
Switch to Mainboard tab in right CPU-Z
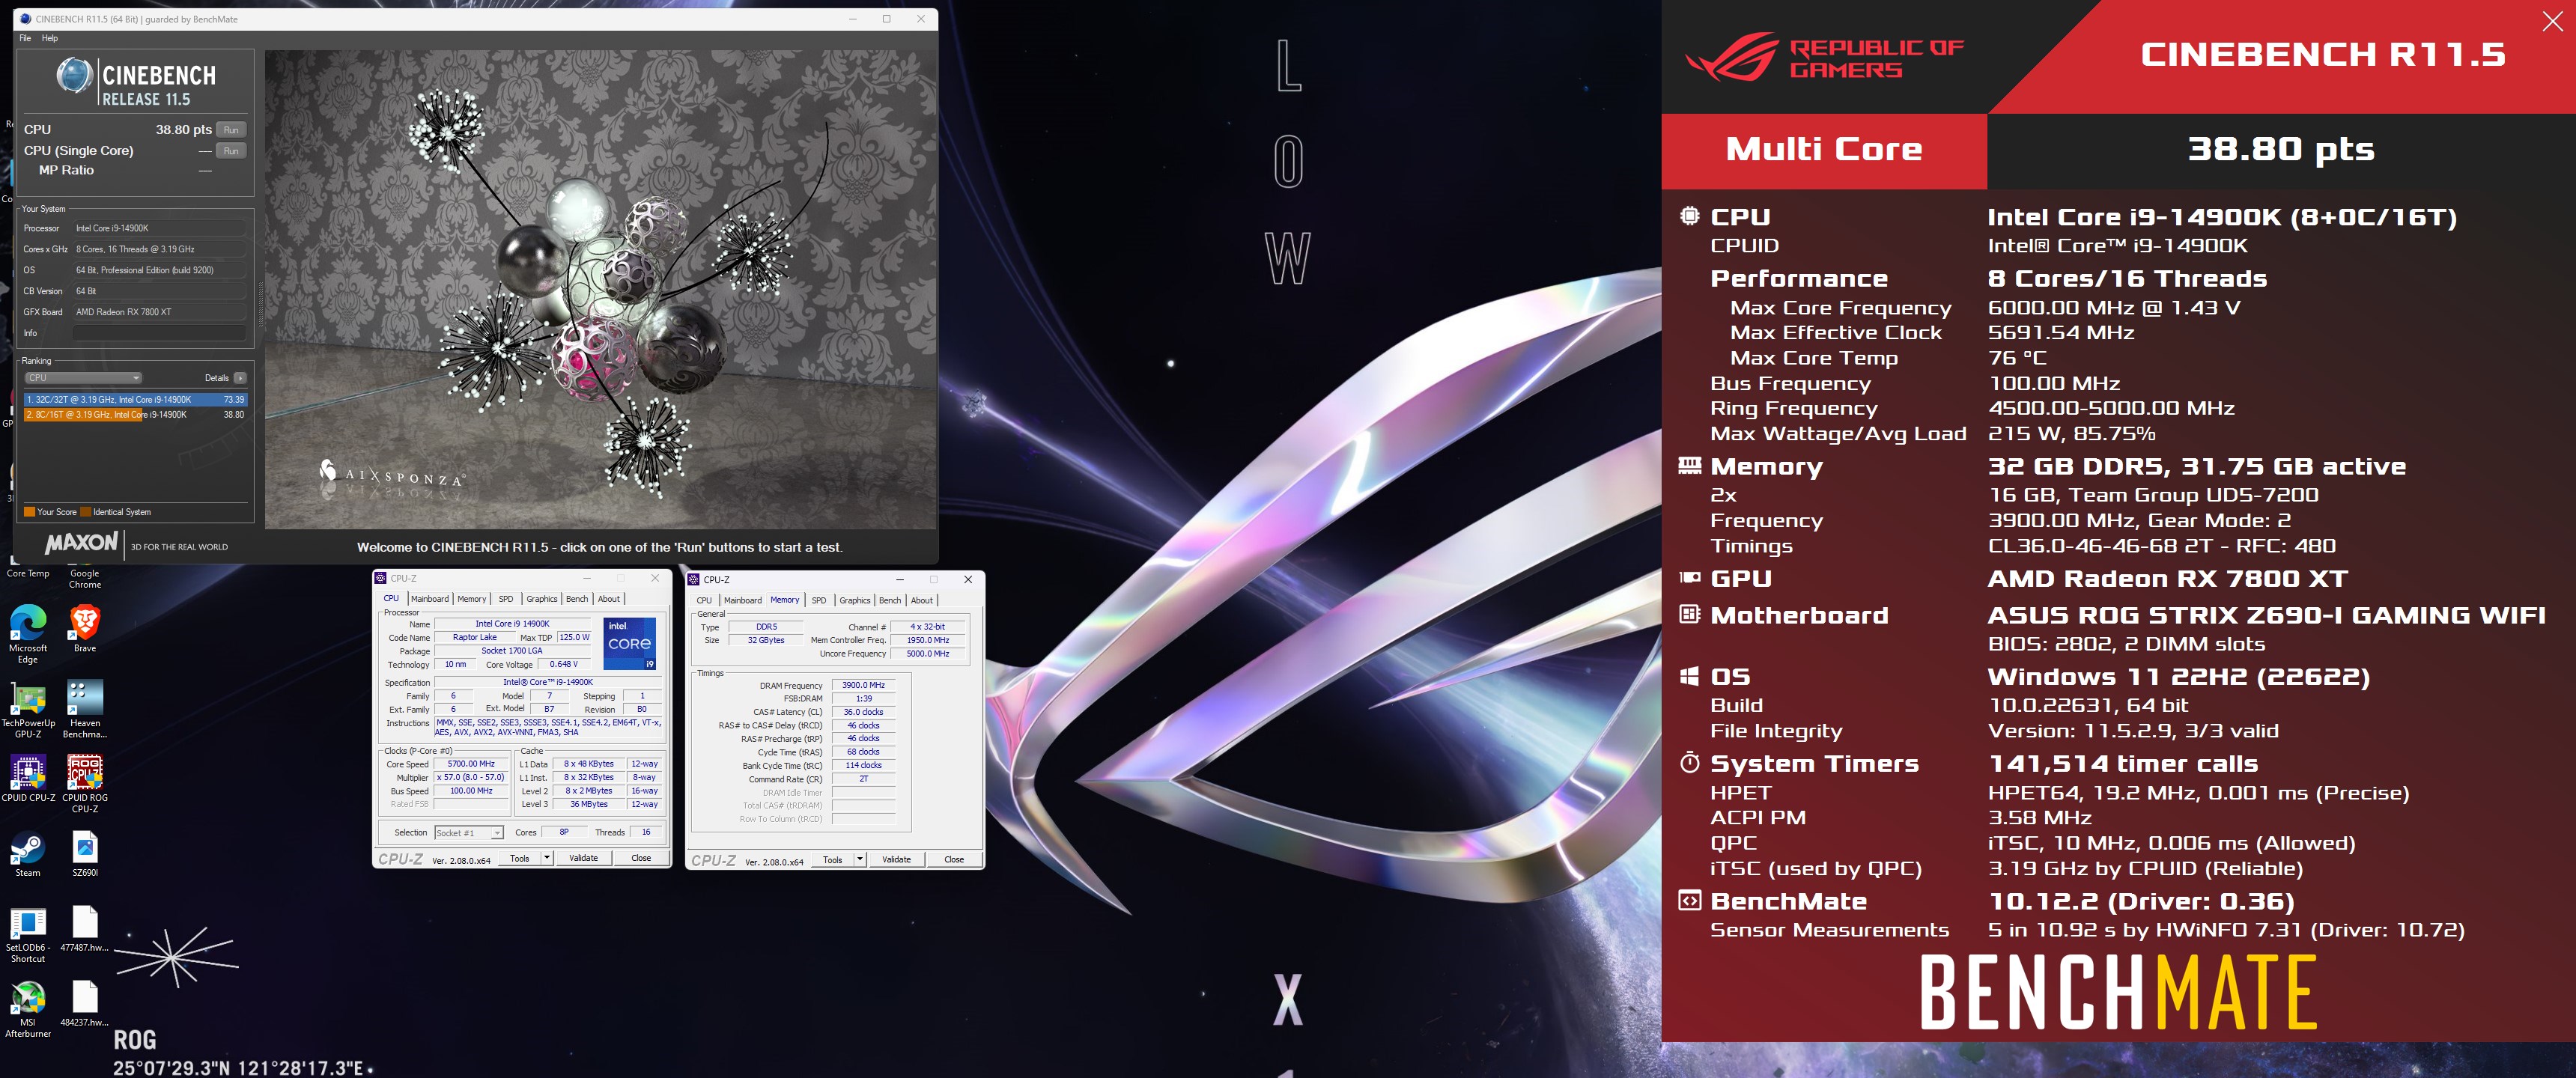coord(743,601)
